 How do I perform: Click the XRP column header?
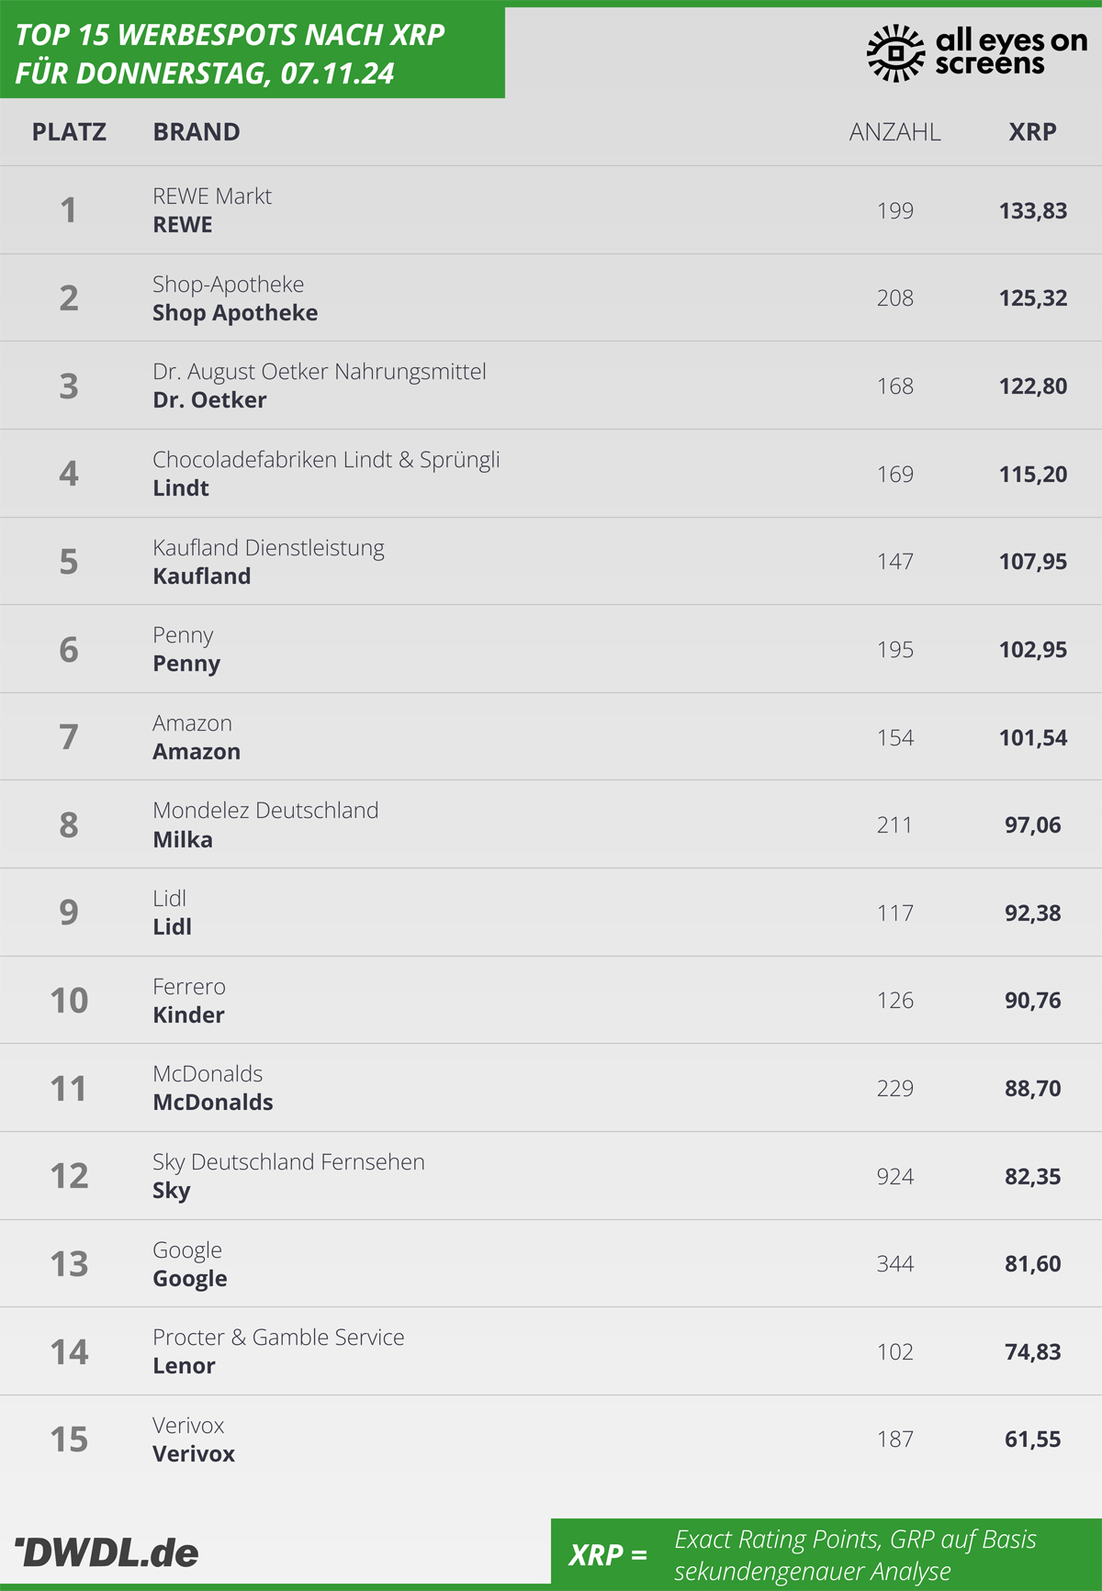(1032, 131)
